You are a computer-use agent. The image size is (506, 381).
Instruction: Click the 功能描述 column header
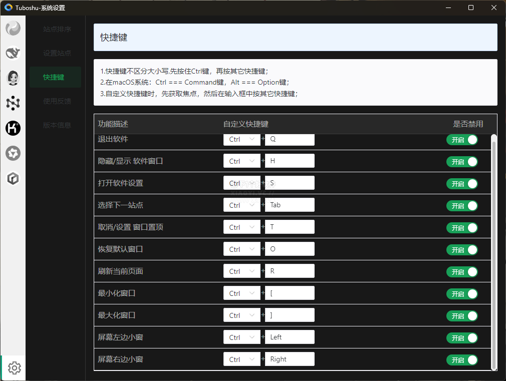tap(113, 124)
